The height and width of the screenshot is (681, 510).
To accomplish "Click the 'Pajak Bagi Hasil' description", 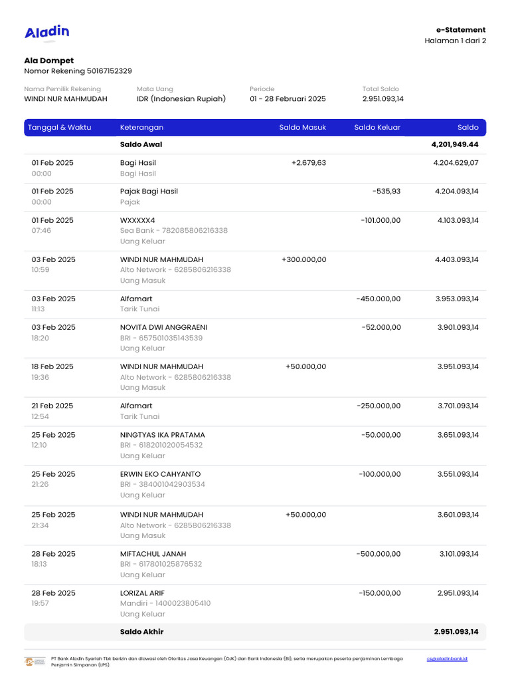I will [149, 192].
